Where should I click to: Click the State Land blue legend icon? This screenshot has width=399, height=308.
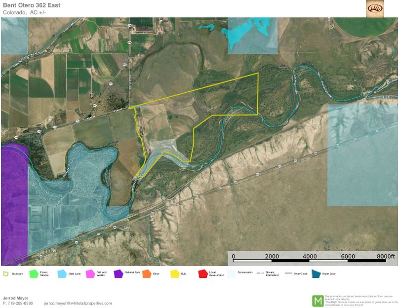pos(62,273)
